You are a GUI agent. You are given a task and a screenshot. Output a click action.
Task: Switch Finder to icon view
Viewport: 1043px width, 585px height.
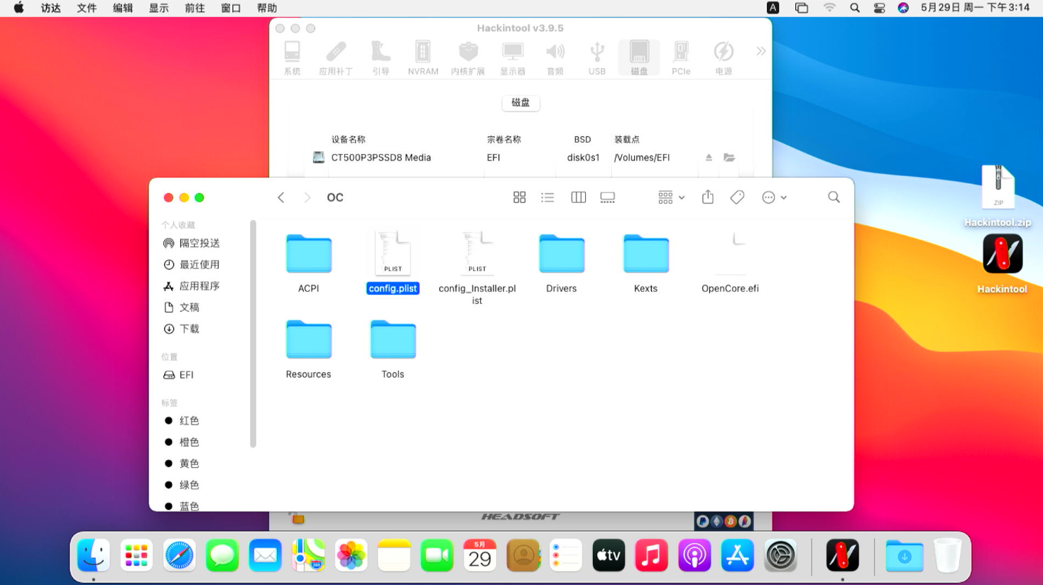coord(520,197)
